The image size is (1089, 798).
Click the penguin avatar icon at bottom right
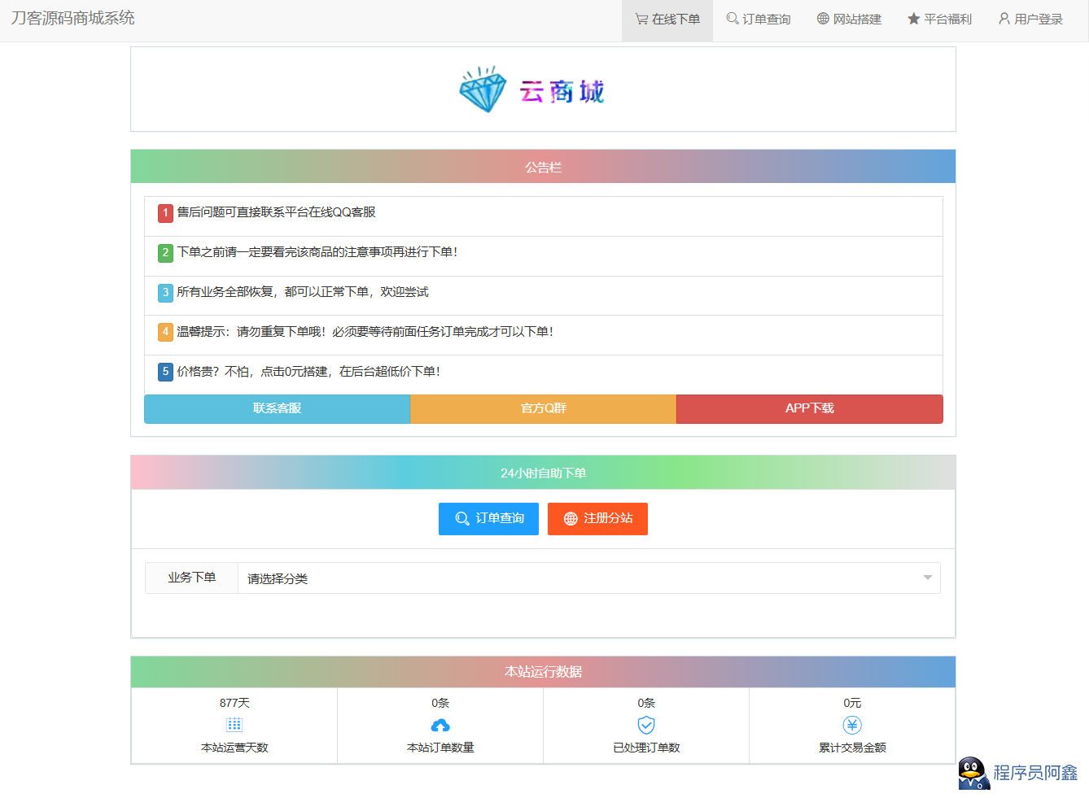973,774
